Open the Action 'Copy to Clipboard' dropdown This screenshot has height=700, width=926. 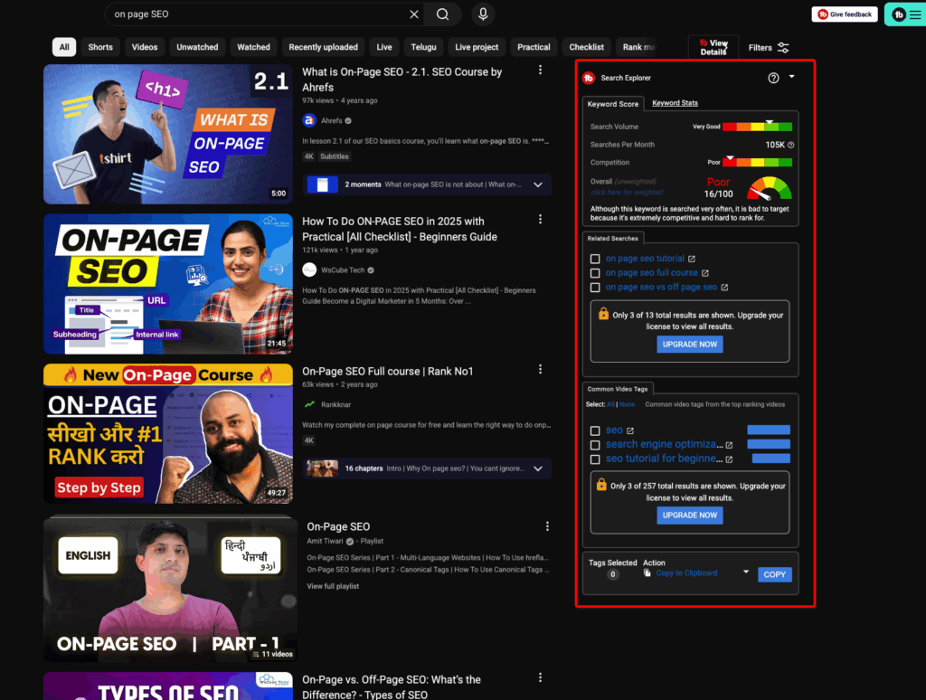coord(746,572)
